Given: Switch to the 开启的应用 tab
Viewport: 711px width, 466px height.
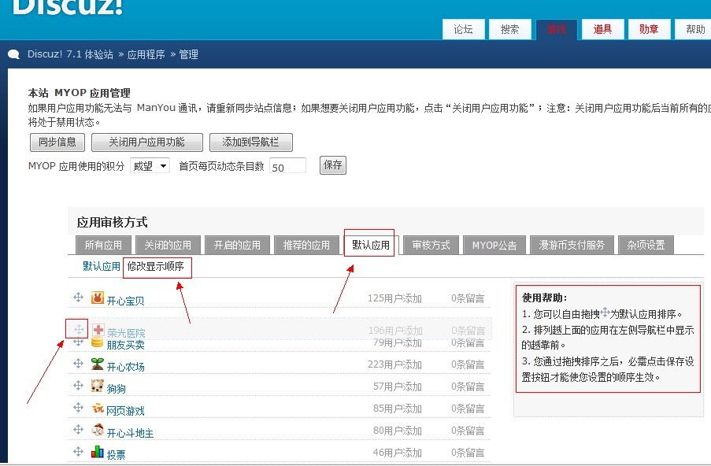Looking at the screenshot, I should [x=237, y=246].
